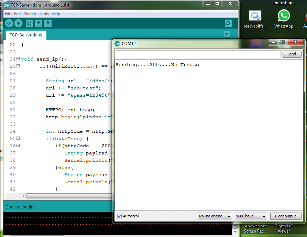Click the Clear output button
The height and width of the screenshot is (237, 307).
tap(285, 216)
